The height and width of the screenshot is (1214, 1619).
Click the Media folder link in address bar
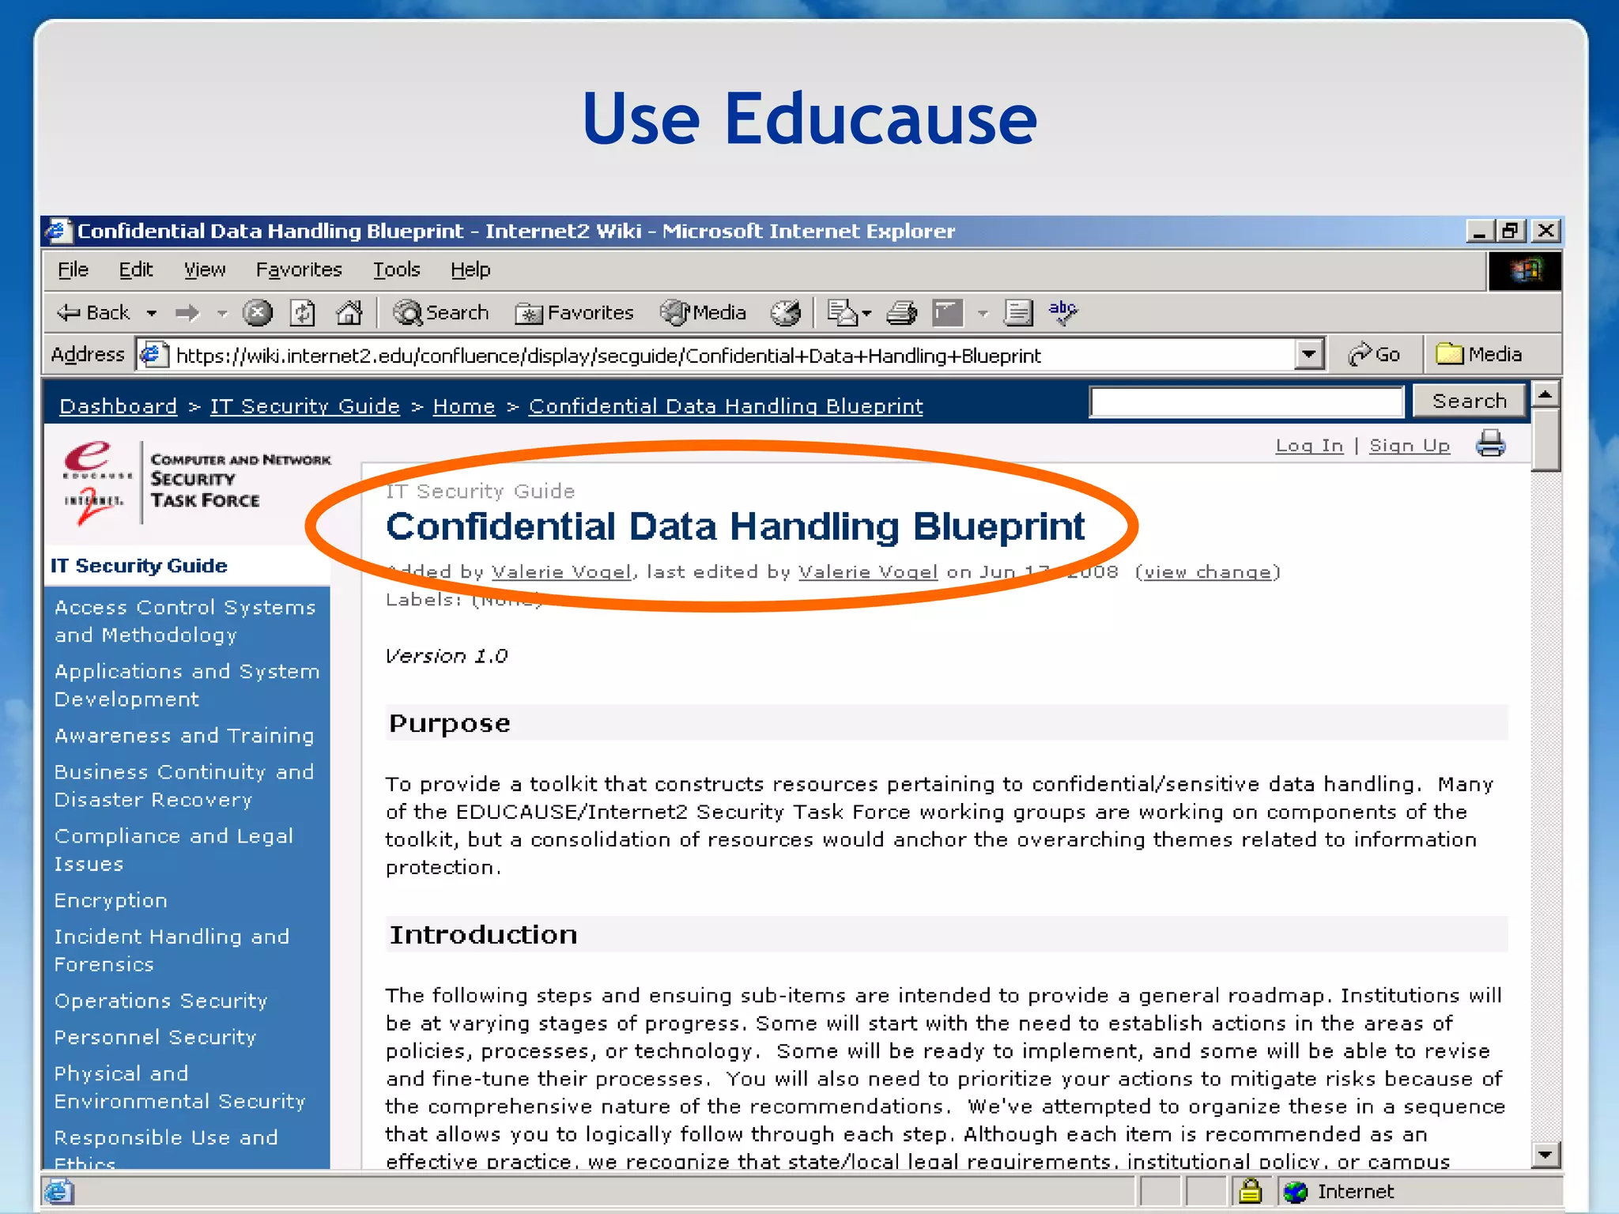pos(1479,354)
